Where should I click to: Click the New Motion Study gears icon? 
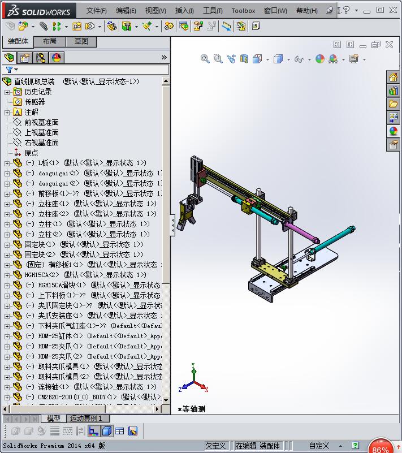(169, 26)
